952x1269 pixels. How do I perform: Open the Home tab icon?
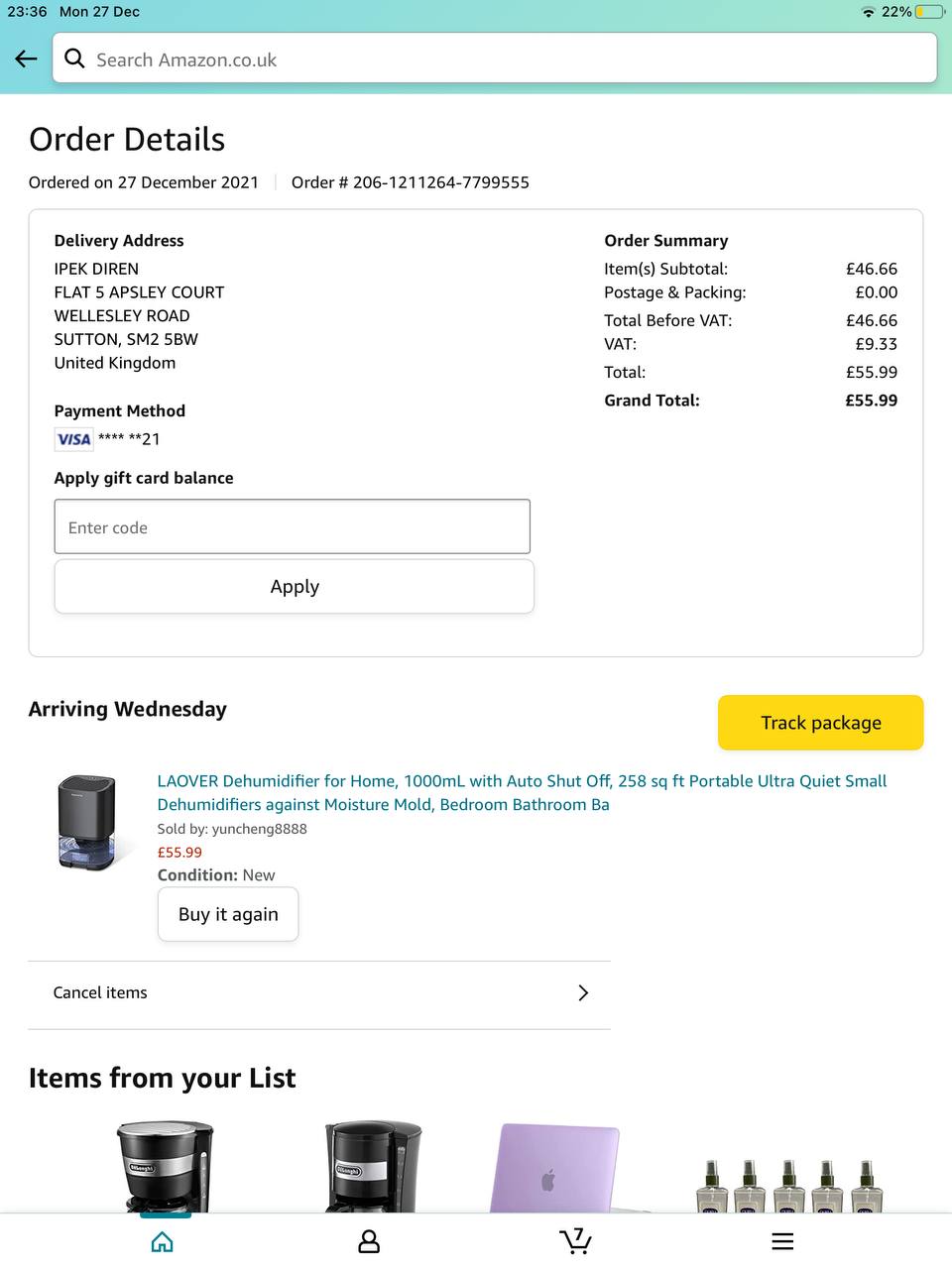coord(163,1241)
